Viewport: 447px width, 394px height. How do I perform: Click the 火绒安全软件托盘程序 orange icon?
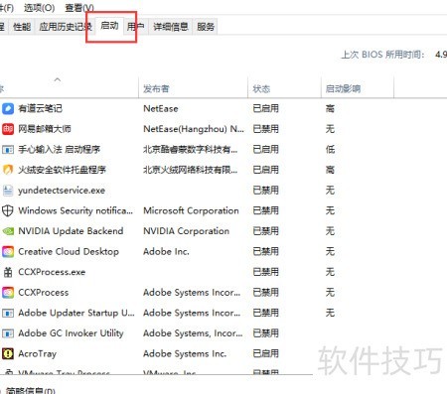tap(8, 170)
